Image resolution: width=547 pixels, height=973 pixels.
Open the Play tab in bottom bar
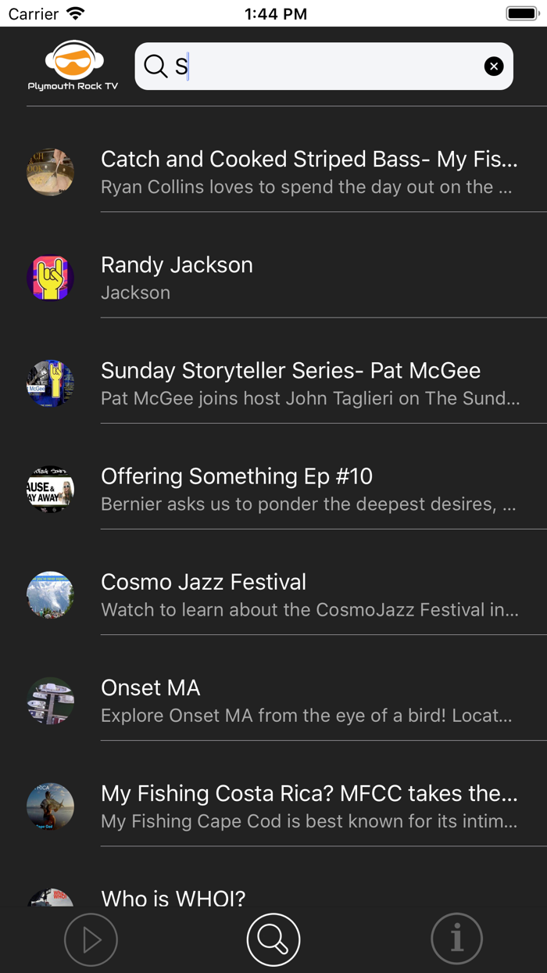(91, 939)
